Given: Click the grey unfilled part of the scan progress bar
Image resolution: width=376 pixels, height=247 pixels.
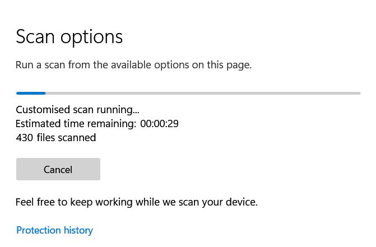Looking at the screenshot, I should tap(202, 93).
